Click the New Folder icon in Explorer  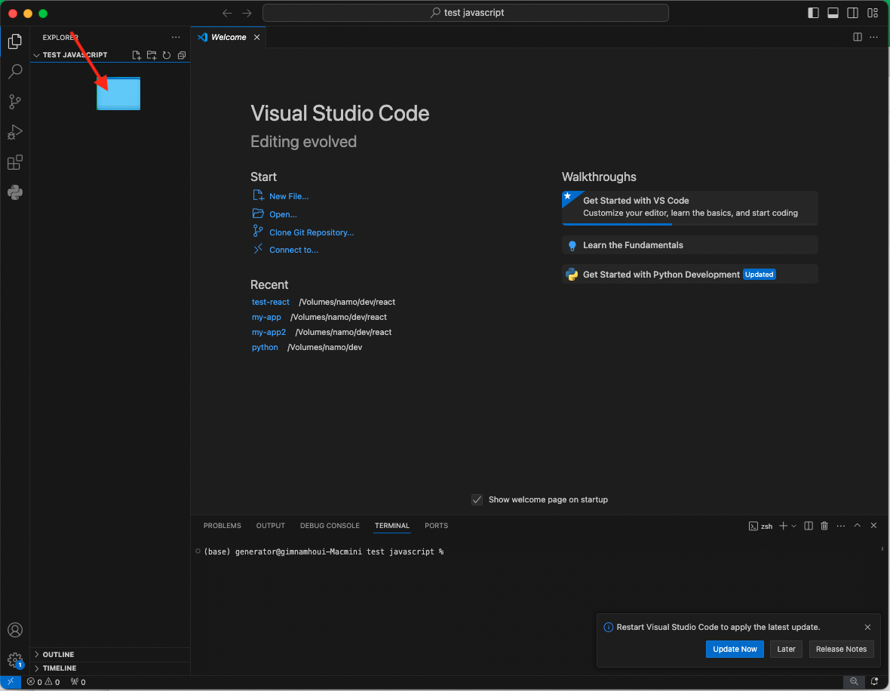tap(152, 55)
